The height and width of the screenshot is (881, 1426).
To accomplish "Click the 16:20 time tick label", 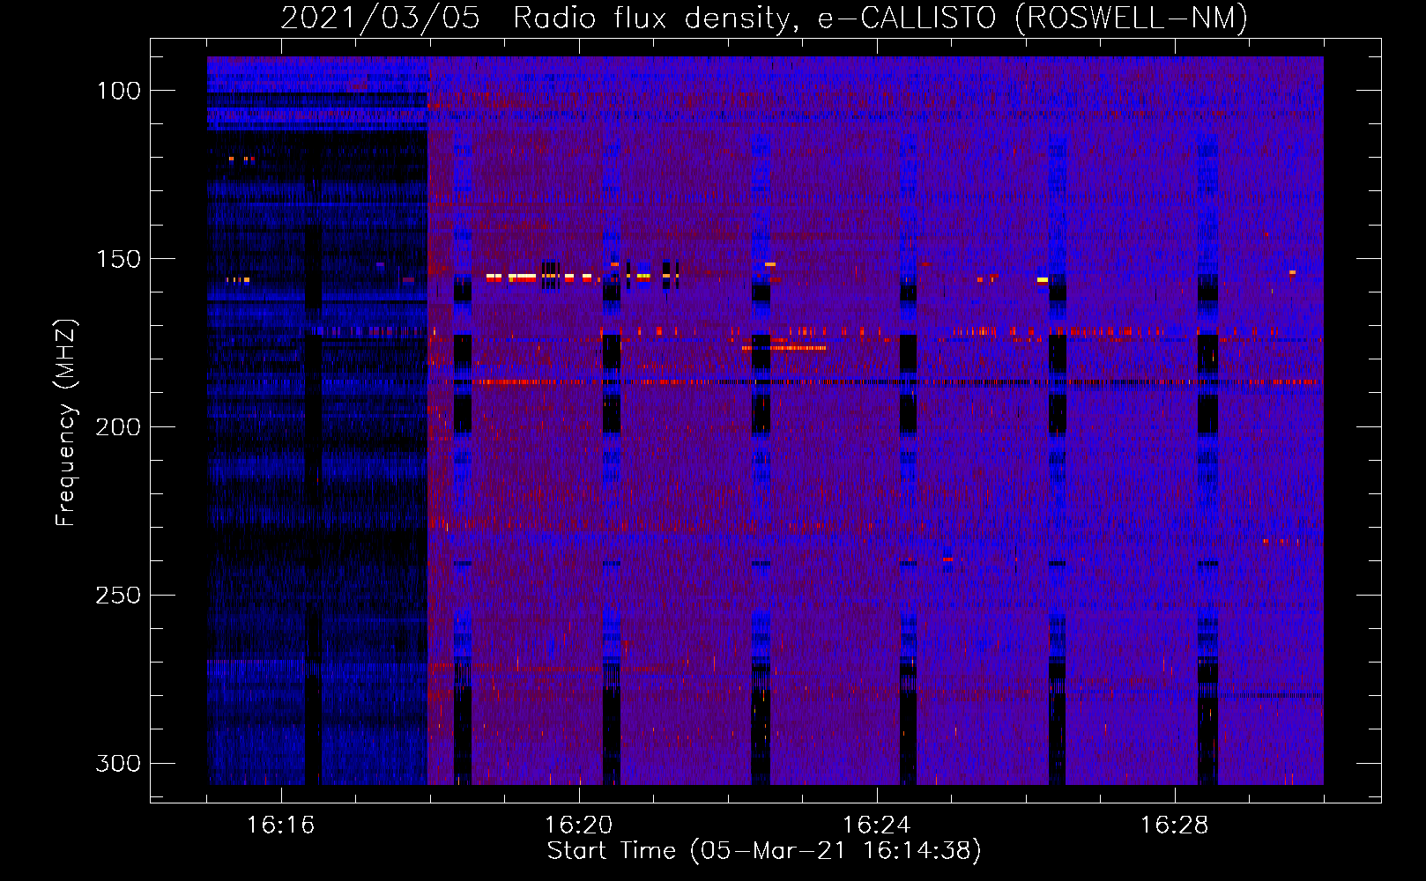I will point(578,825).
